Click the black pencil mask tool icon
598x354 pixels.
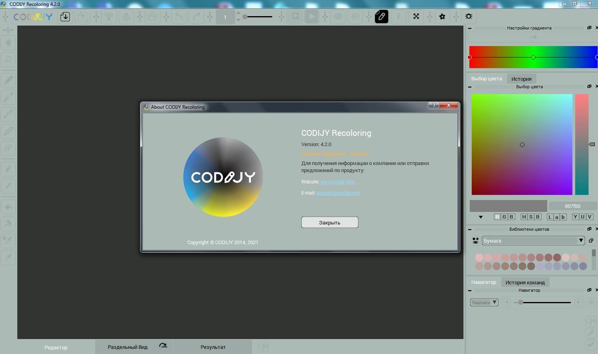tap(381, 17)
